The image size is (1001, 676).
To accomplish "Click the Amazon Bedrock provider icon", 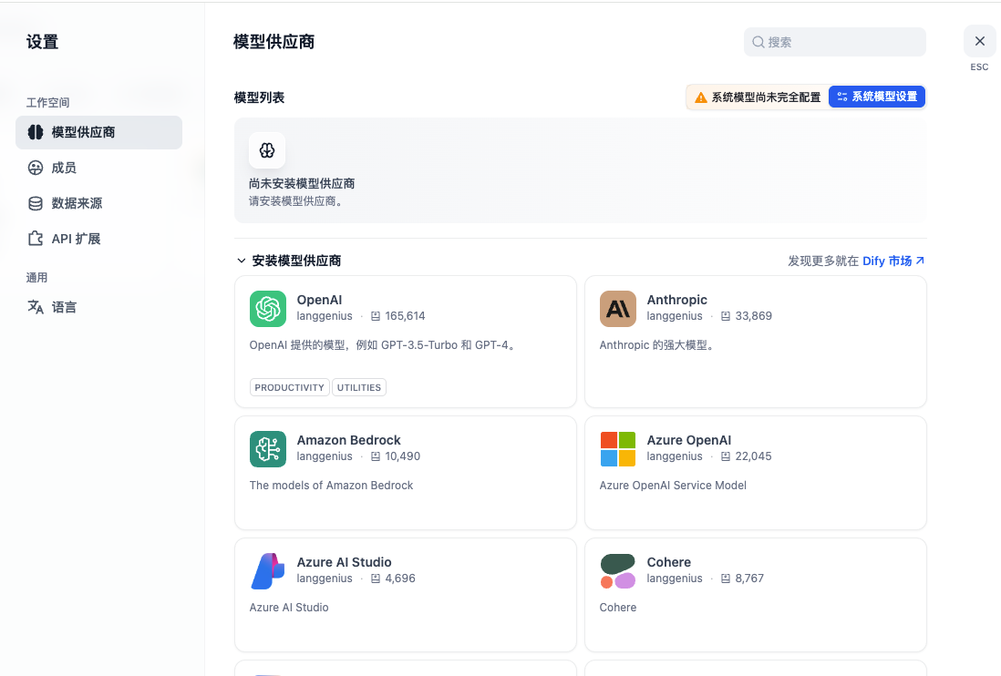I will click(267, 449).
